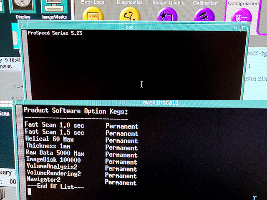Click the 'VolumeRendering2' line
This screenshot has width=267, height=200.
tap(54, 173)
